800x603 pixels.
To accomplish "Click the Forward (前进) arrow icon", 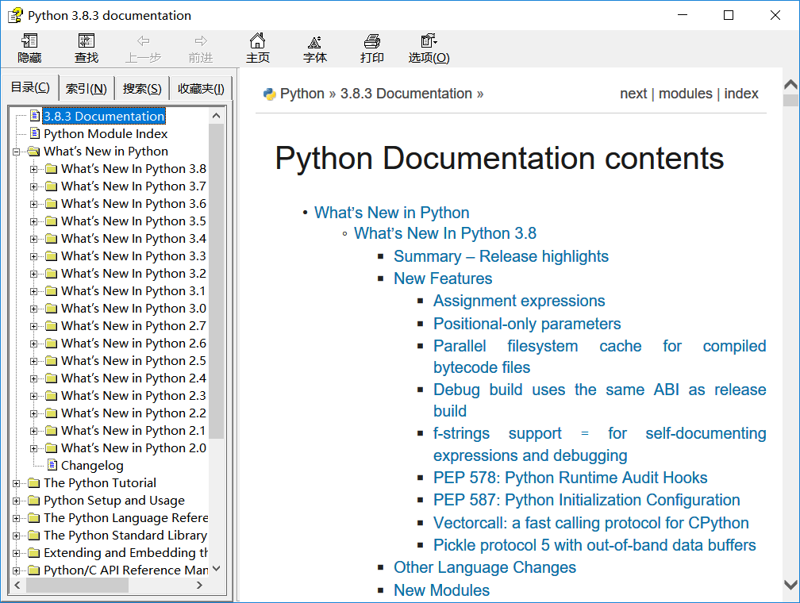I will point(201,40).
